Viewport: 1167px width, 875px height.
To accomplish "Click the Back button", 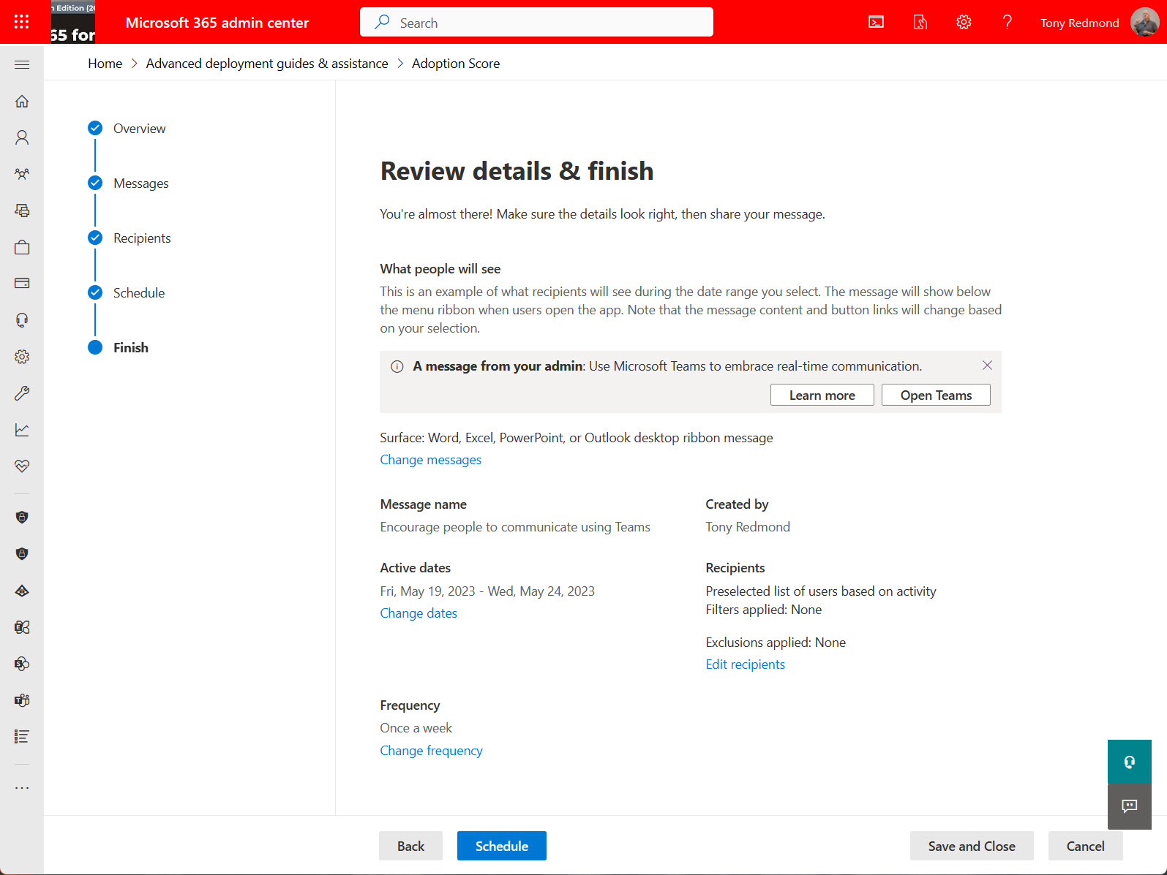I will point(410,846).
